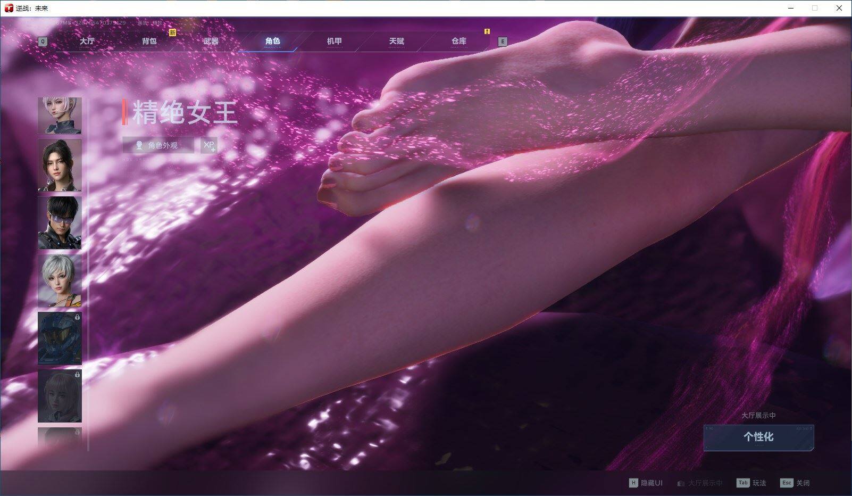Click the E key next-tab icon
The image size is (852, 496).
click(503, 42)
